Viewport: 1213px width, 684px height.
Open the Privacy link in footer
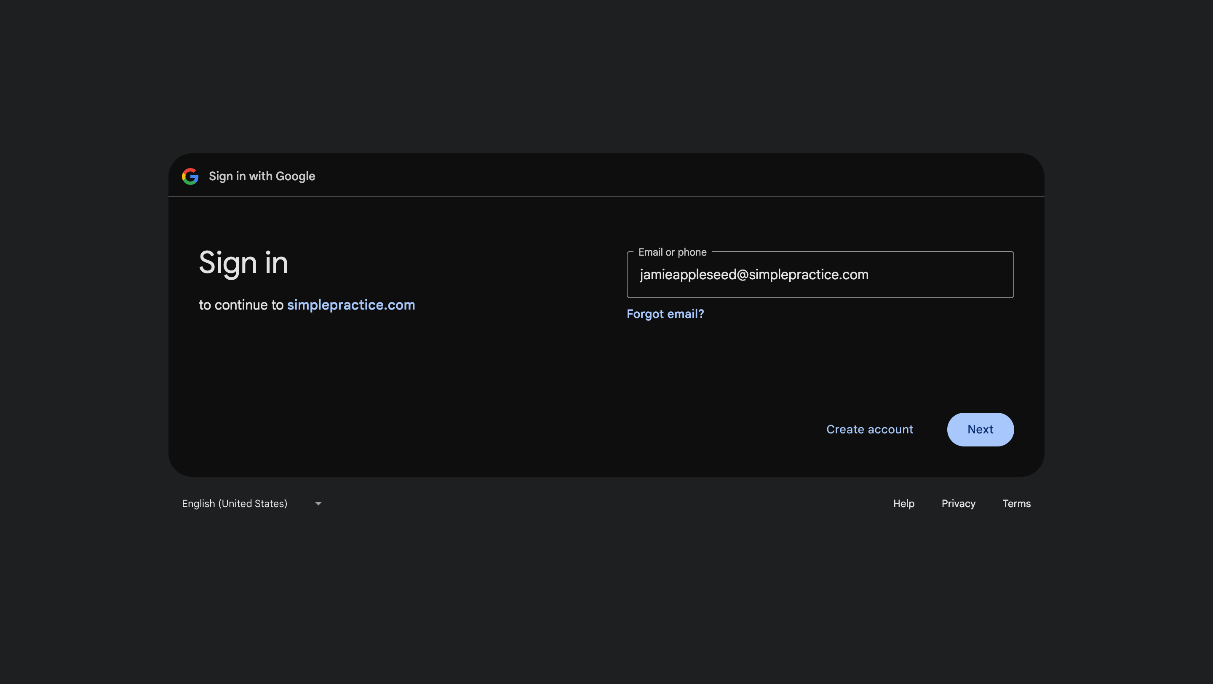(958, 503)
